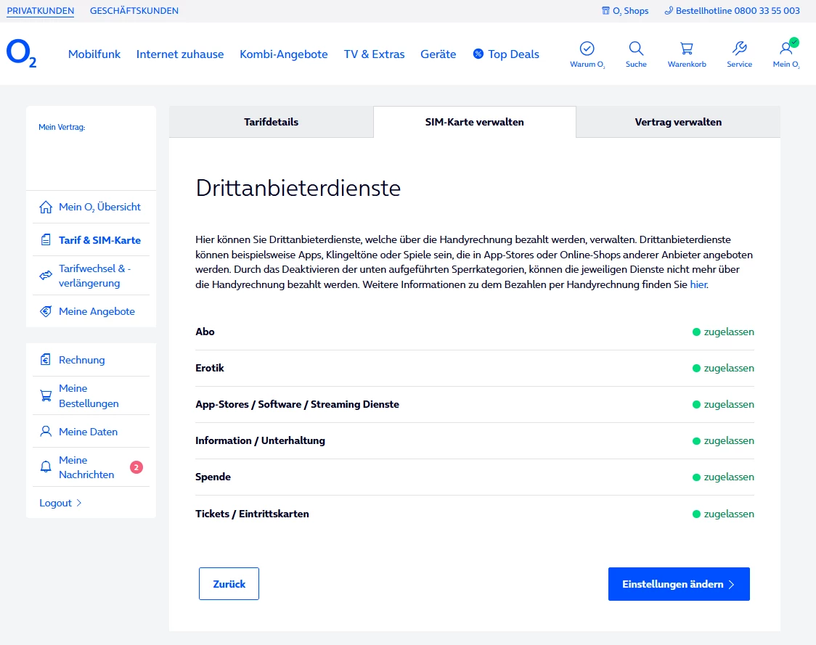The height and width of the screenshot is (645, 816).
Task: Click the SIM document icon beside Tarif & SIM-Karte
Action: pos(46,240)
